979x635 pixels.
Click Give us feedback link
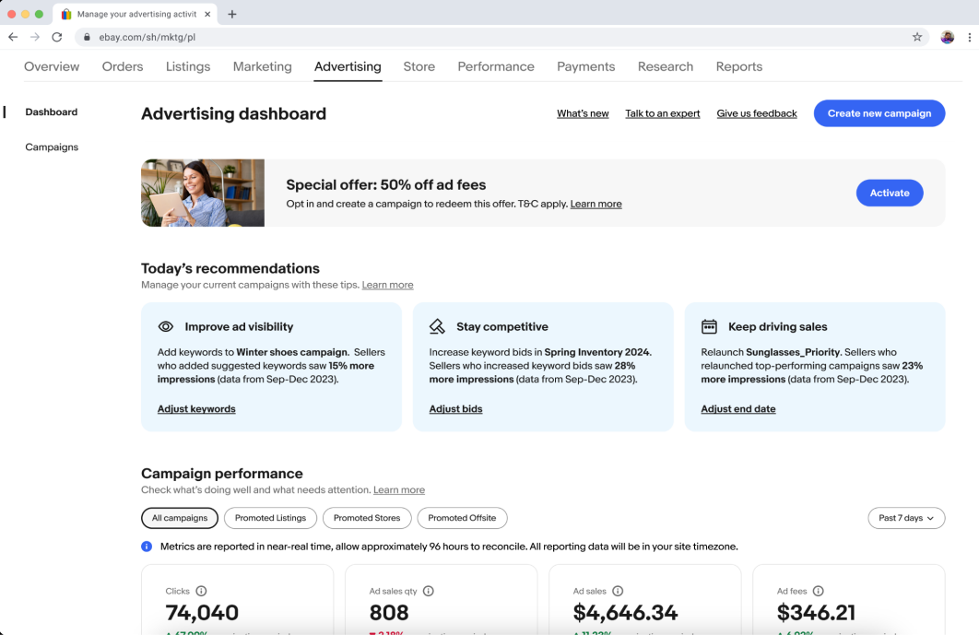coord(757,113)
